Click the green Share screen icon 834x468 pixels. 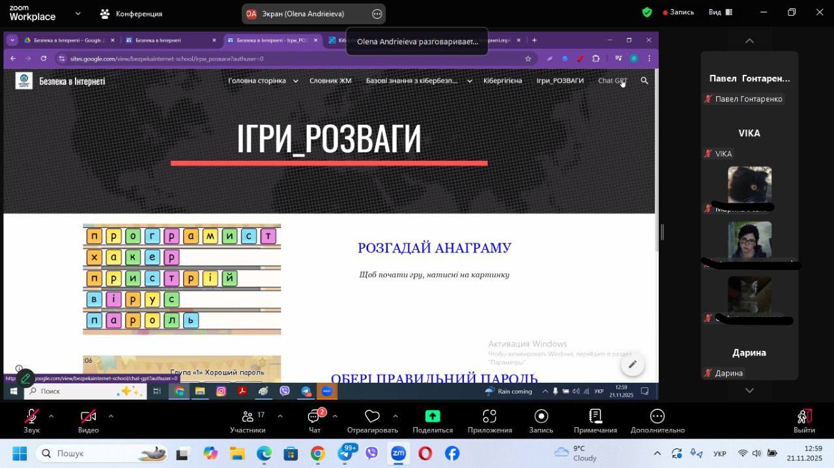[x=432, y=417]
